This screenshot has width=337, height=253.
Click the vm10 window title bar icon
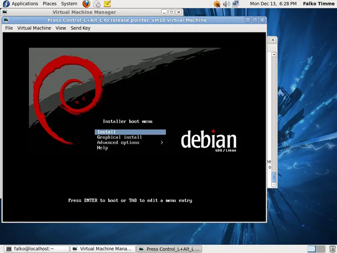6,20
